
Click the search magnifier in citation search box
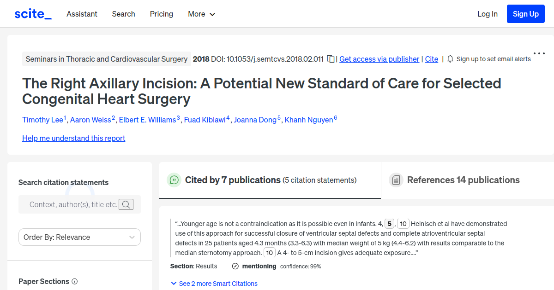tap(126, 204)
